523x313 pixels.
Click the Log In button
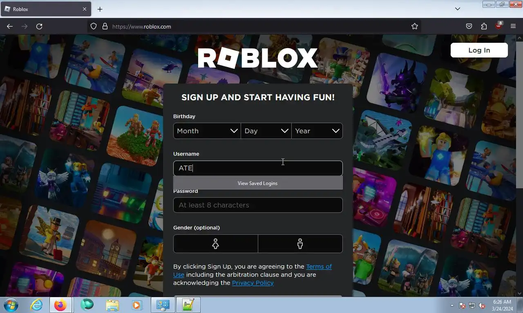click(479, 50)
